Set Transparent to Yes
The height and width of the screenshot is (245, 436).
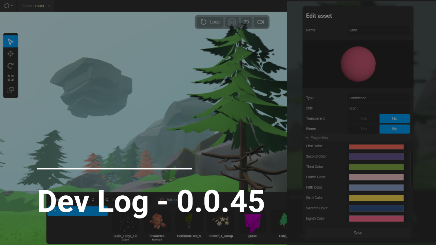[x=363, y=119]
